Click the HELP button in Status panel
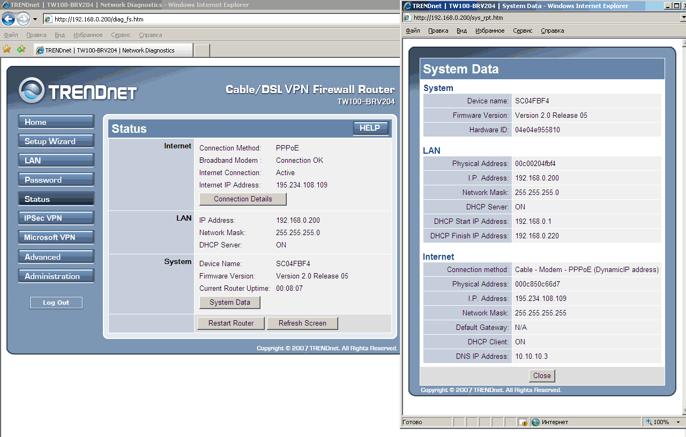686x437 pixels. (x=370, y=129)
